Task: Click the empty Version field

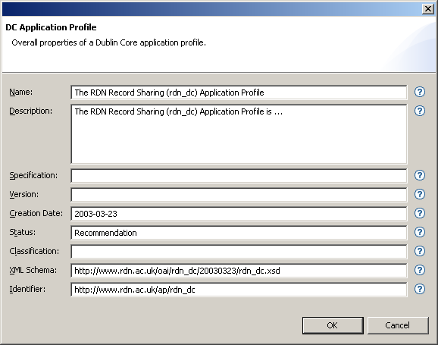Action: (x=239, y=195)
